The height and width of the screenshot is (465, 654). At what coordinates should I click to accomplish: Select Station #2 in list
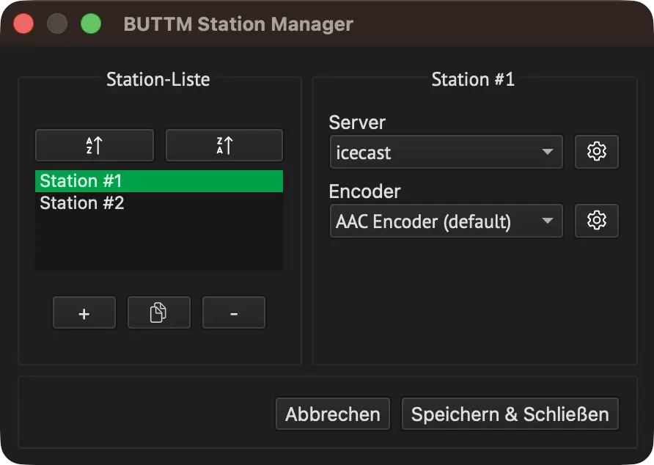[x=159, y=203]
